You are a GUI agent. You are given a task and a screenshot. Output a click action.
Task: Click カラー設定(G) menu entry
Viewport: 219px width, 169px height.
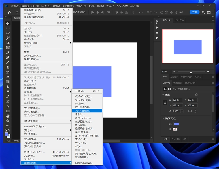pyautogui.click(x=46, y=139)
